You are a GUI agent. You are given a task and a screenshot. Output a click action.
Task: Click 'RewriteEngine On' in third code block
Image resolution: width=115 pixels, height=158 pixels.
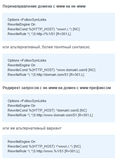21,106
